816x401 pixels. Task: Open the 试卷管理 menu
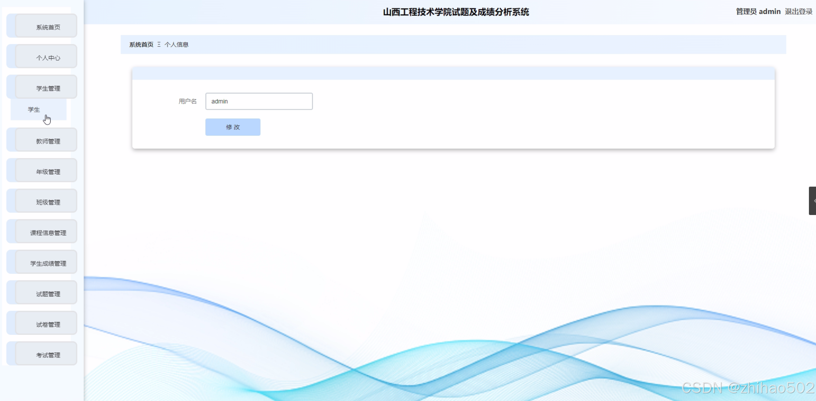tap(48, 325)
